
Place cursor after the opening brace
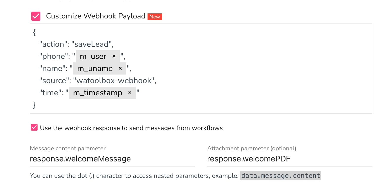click(36, 32)
